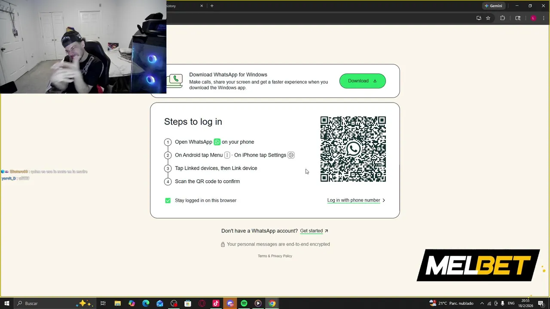
Task: Close the current browser tab
Action: (202, 6)
